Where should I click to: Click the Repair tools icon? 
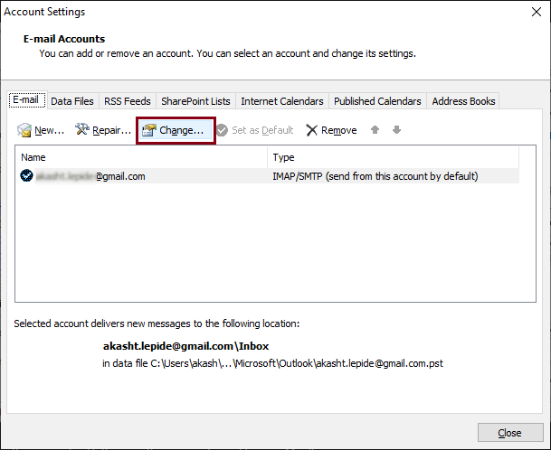82,129
